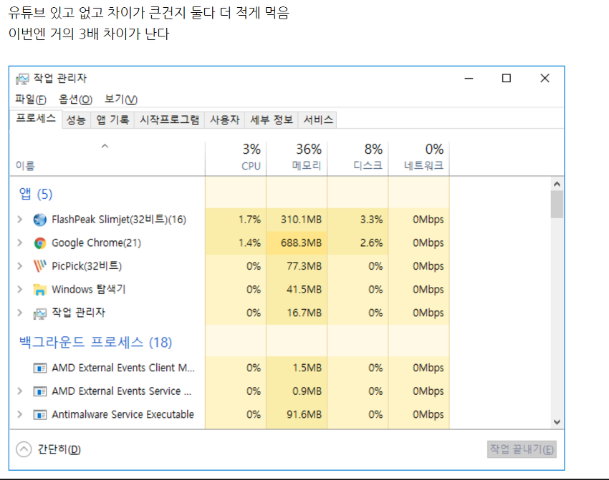
Task: Expand the Antimalware Service Executable group
Action: click(x=20, y=414)
